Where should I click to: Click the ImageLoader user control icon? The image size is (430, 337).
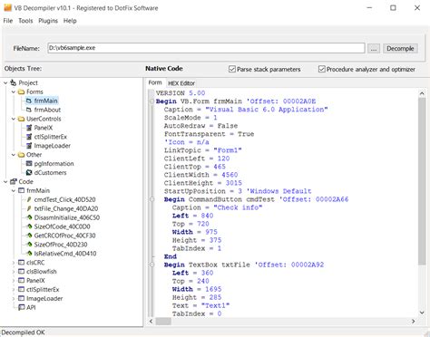[29, 146]
